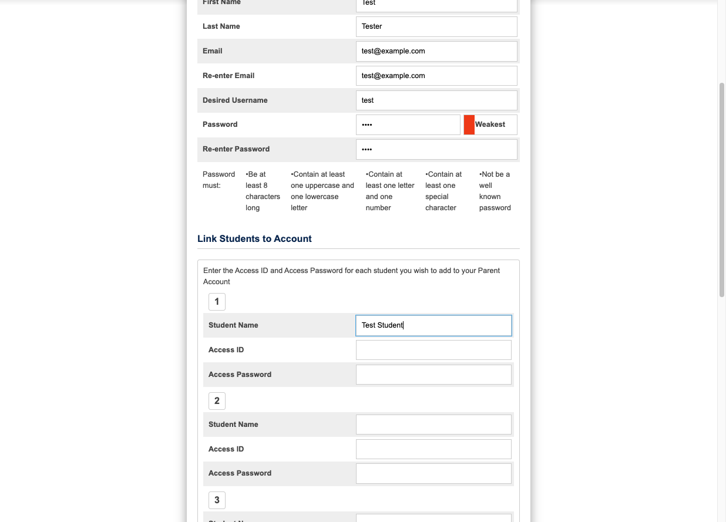Click the student 2 Access Password field
Screen dimensions: 726x522
(433, 473)
